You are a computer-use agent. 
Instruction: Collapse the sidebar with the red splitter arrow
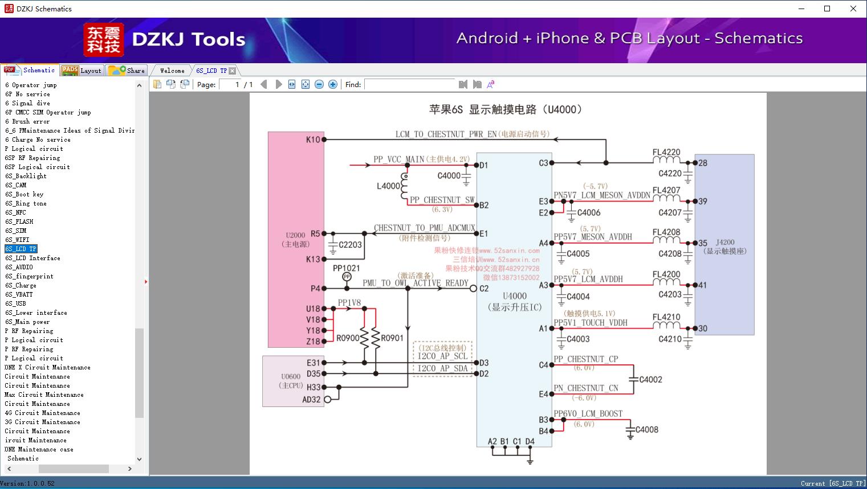[x=146, y=282]
